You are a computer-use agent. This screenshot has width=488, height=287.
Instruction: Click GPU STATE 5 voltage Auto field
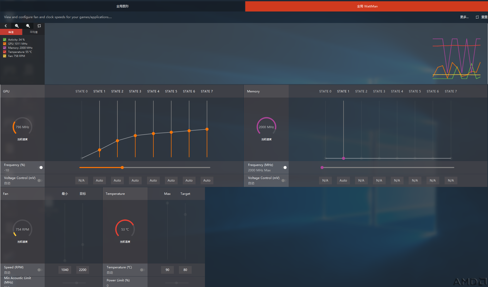[171, 181]
